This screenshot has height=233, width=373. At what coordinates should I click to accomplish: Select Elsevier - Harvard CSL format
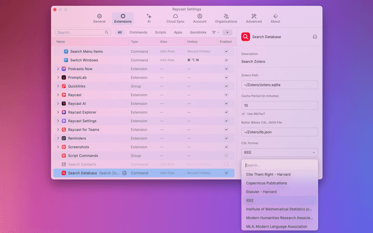pos(261,192)
